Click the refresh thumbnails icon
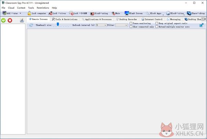This screenshot has height=139, width=207. coord(31,25)
